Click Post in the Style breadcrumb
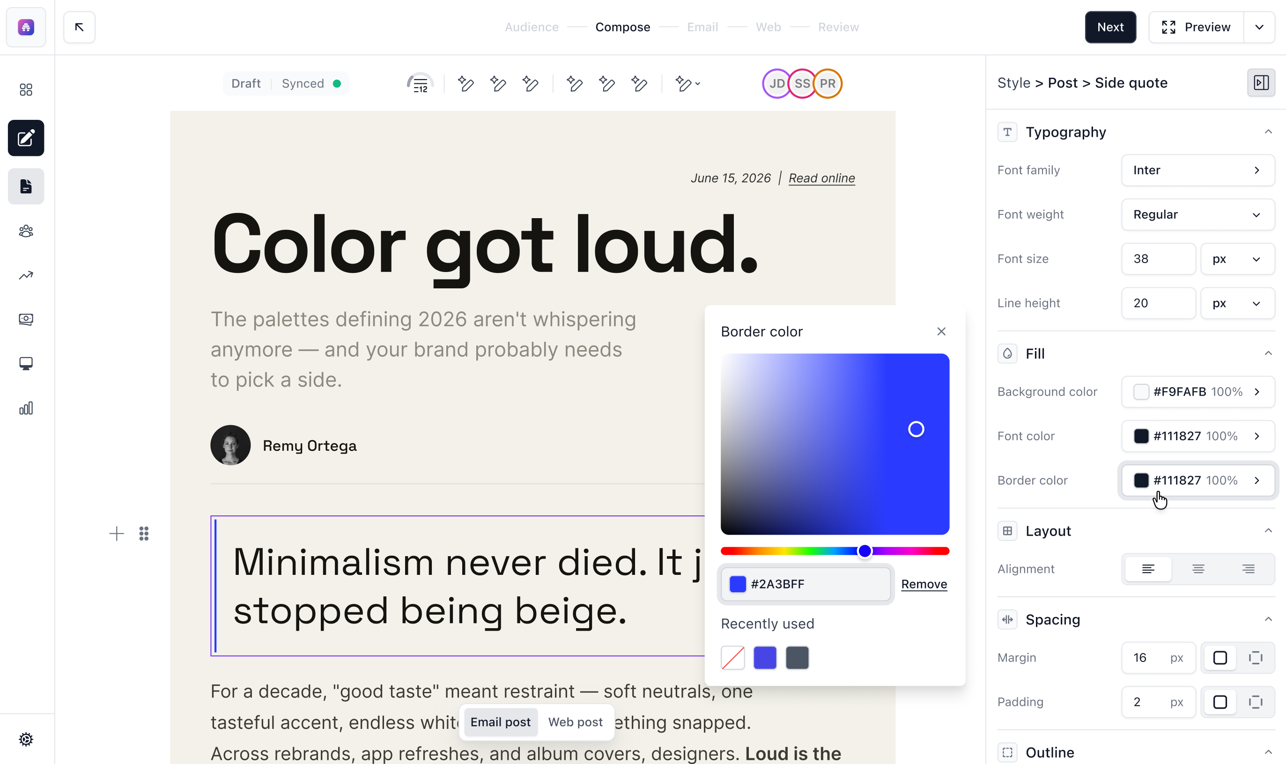This screenshot has width=1286, height=764. click(1062, 83)
